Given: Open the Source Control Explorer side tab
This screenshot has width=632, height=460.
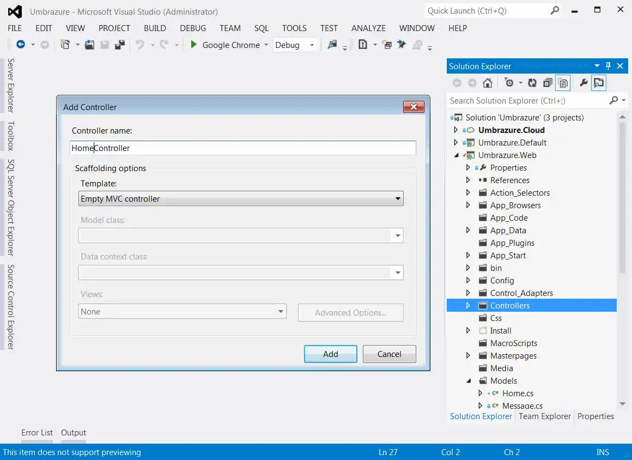Looking at the screenshot, I should pos(11,307).
